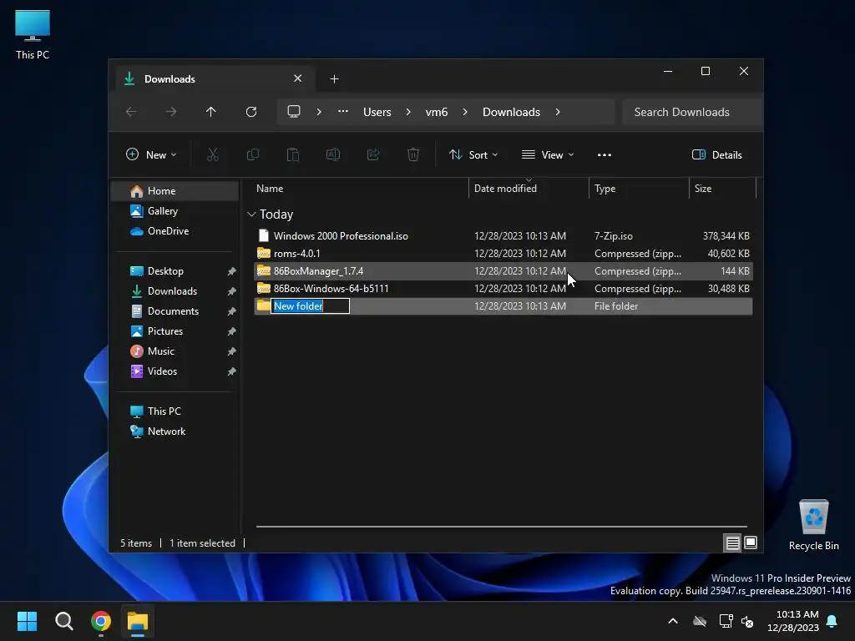Expand chevron after Downloads breadcrumb
This screenshot has height=641, width=855.
click(x=558, y=112)
